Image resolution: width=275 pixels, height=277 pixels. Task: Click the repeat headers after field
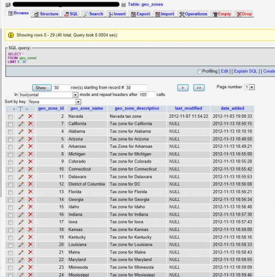click(147, 95)
